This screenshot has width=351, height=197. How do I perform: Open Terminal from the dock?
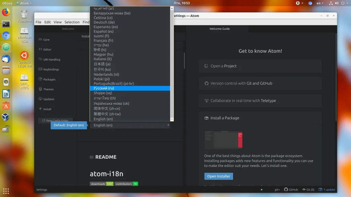point(6,24)
